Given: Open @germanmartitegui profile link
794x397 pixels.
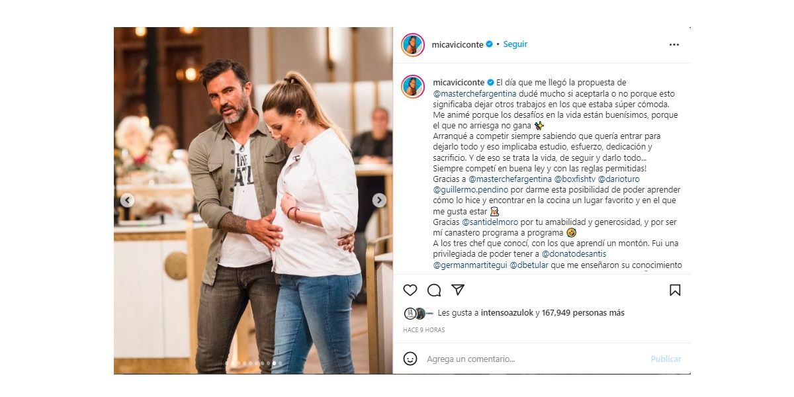Looking at the screenshot, I should 470,265.
